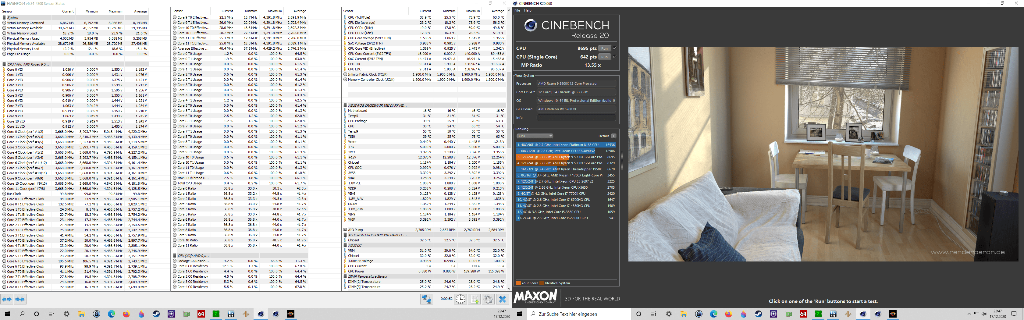Open the notification center icon

[1014, 314]
